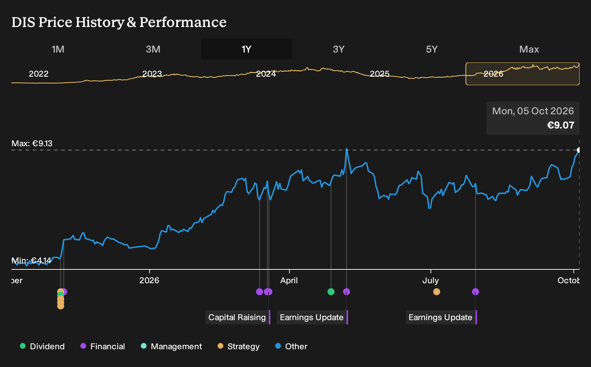Click the €9.07 price in the tooltip
Image resolution: width=591 pixels, height=367 pixels.
pyautogui.click(x=560, y=125)
